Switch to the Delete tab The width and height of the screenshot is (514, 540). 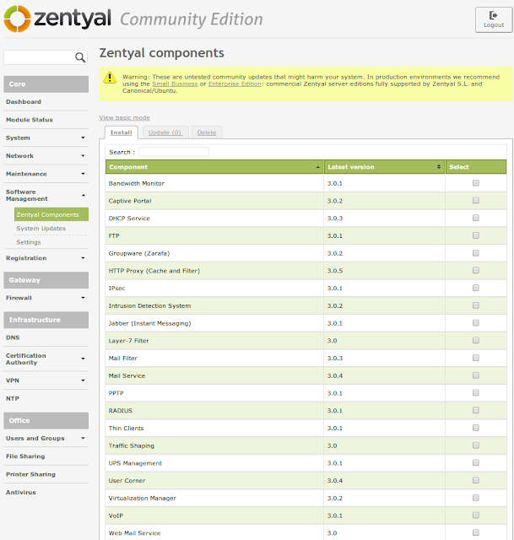click(207, 132)
